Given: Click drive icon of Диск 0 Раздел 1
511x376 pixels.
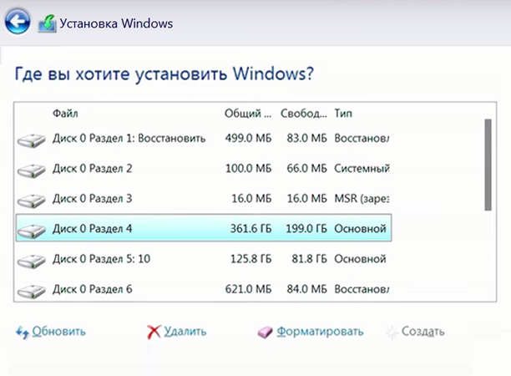Looking at the screenshot, I should coord(31,140).
